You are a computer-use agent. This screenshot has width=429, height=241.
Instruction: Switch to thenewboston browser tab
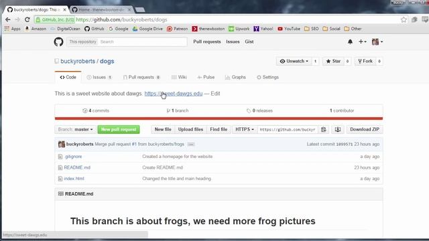101,10
